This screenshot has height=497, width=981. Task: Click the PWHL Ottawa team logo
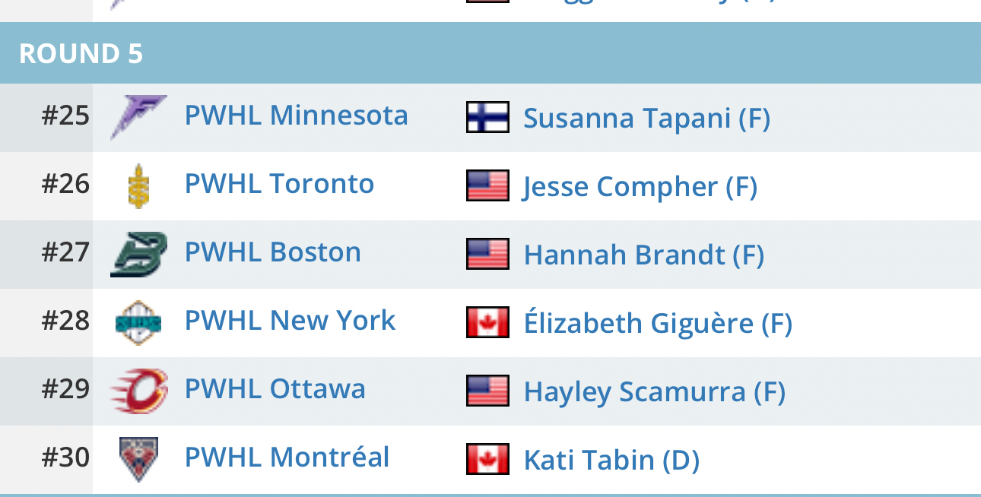[138, 391]
